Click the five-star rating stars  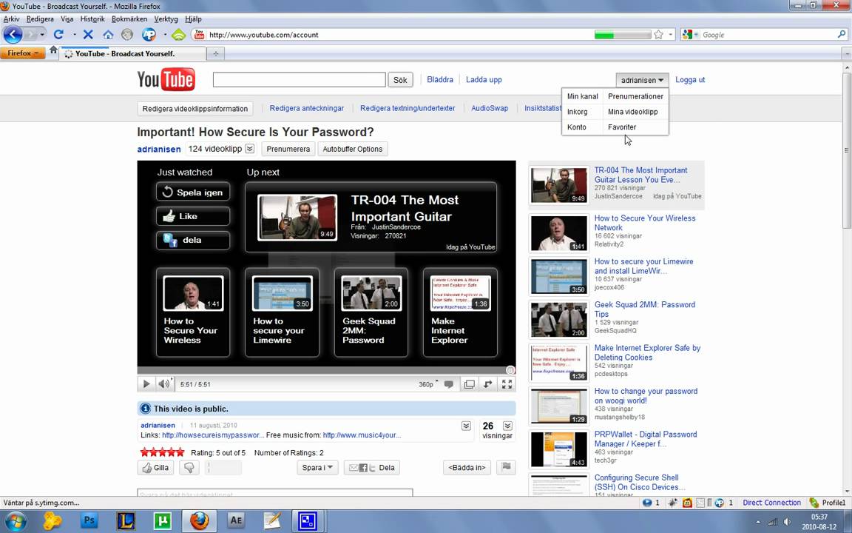[x=162, y=452]
